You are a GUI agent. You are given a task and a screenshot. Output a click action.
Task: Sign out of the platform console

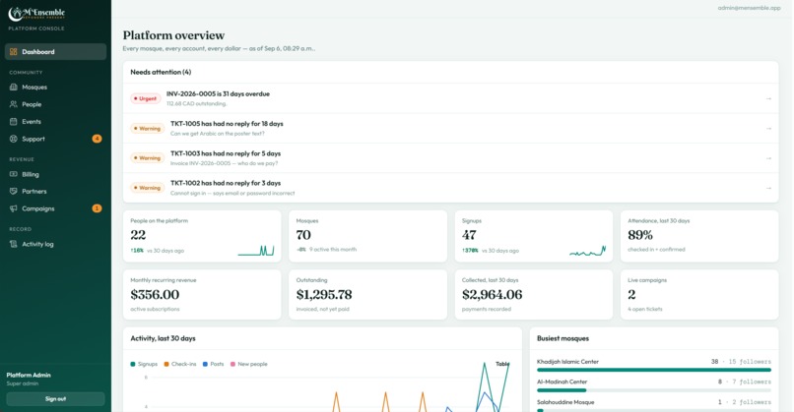(x=56, y=399)
